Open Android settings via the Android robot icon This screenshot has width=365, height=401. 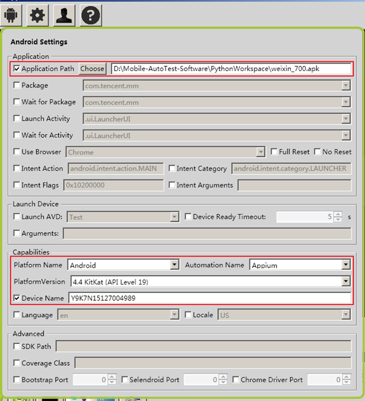[12, 15]
